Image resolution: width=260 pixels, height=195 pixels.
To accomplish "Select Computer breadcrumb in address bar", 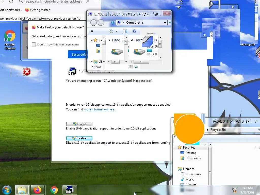I will [133, 23].
